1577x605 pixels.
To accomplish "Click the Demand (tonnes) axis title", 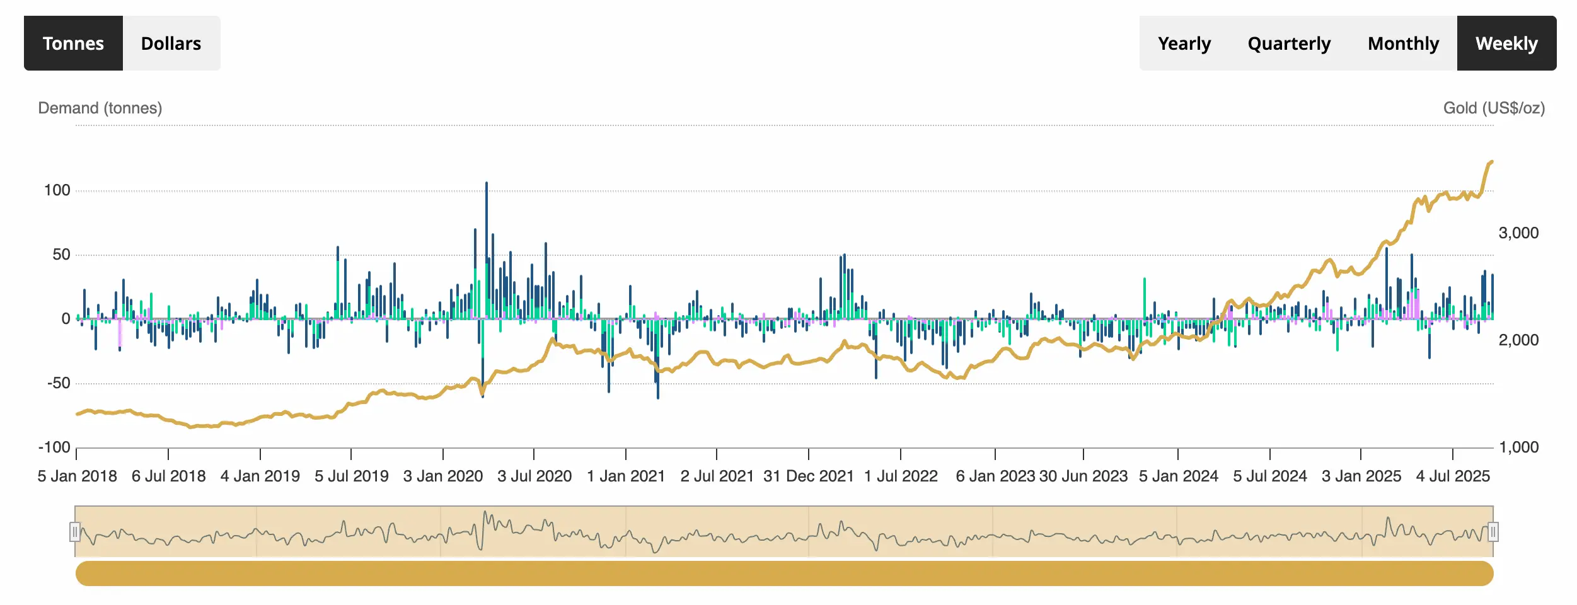I will coord(100,108).
